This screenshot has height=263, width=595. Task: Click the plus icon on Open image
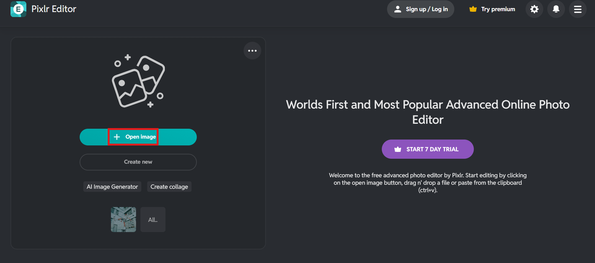(117, 137)
